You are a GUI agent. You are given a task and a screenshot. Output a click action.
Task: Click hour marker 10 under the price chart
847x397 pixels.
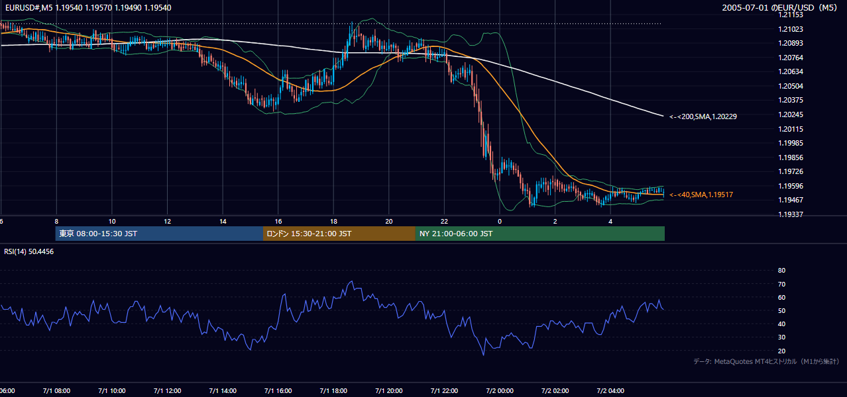point(112,221)
